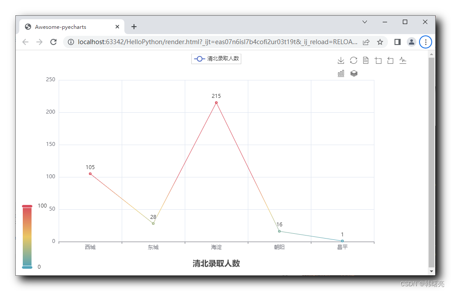
Task: Click the 215 data point above 海淀
Action: [x=216, y=102]
